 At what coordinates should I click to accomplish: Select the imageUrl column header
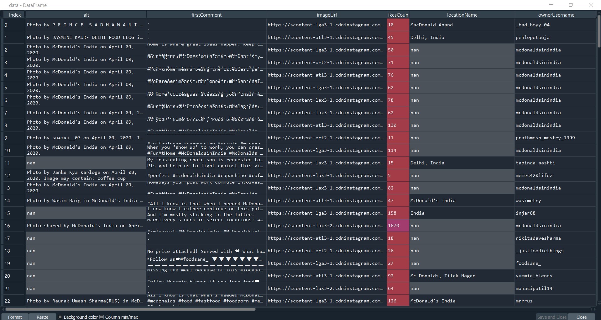pyautogui.click(x=327, y=15)
